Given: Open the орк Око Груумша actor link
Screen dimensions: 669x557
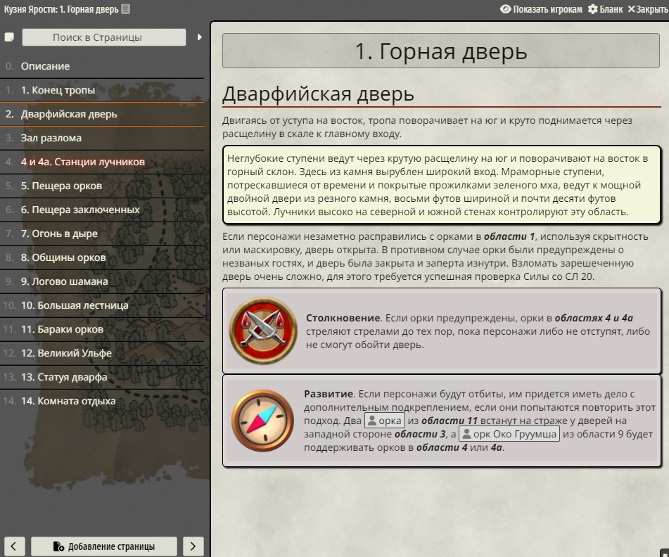Looking at the screenshot, I should pyautogui.click(x=509, y=434).
